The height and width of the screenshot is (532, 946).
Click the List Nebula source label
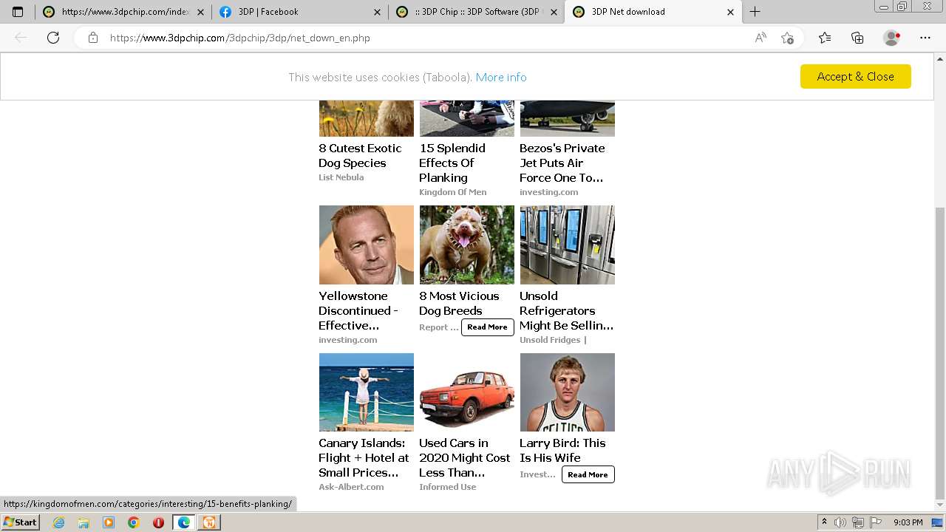(x=341, y=177)
